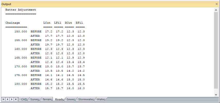Click the chainage 180.000 value

point(21,84)
